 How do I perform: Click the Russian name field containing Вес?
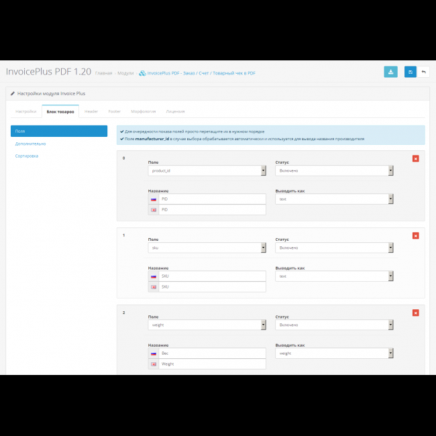pos(211,353)
